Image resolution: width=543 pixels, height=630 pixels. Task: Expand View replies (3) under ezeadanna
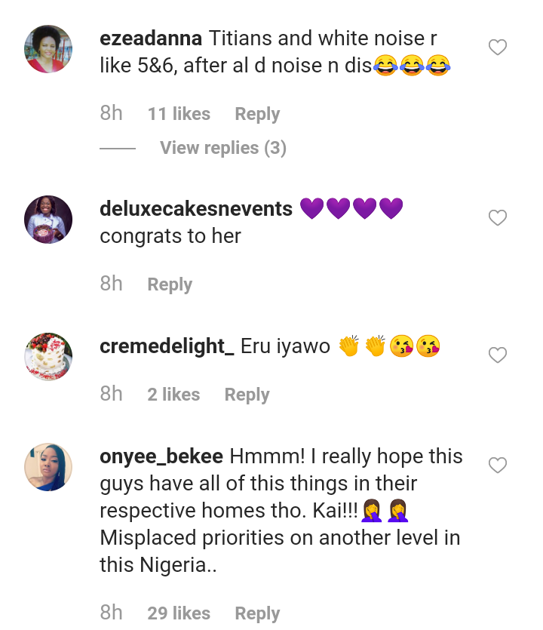click(222, 148)
